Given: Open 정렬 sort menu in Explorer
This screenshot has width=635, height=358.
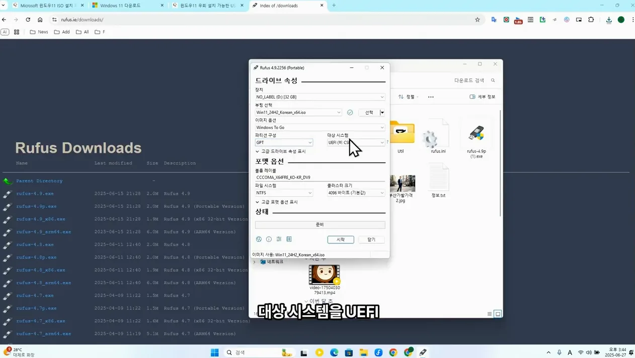Looking at the screenshot, I should (x=409, y=97).
